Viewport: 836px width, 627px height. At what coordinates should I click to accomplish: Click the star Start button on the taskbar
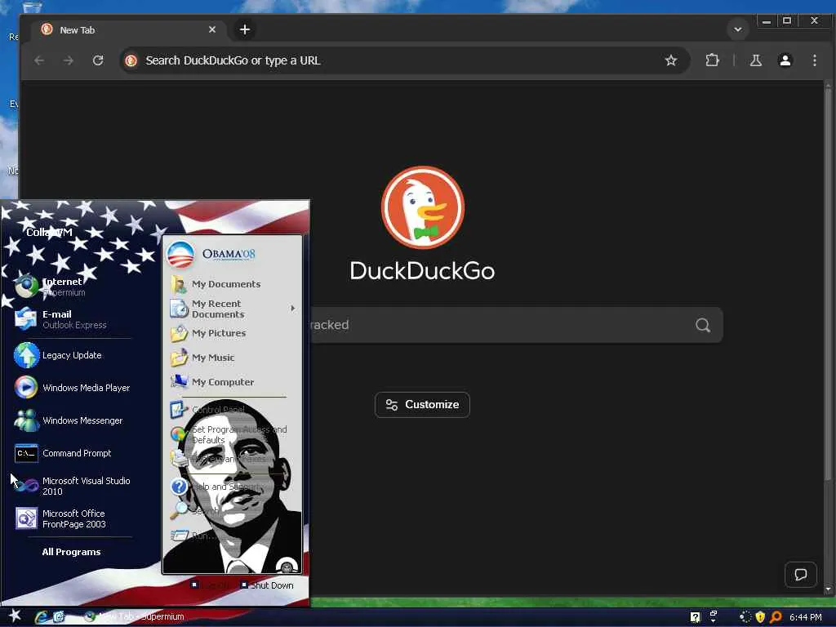[x=15, y=616]
